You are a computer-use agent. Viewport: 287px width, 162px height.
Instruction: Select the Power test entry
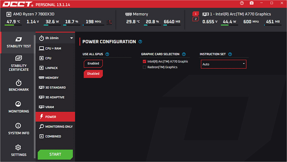55,117
